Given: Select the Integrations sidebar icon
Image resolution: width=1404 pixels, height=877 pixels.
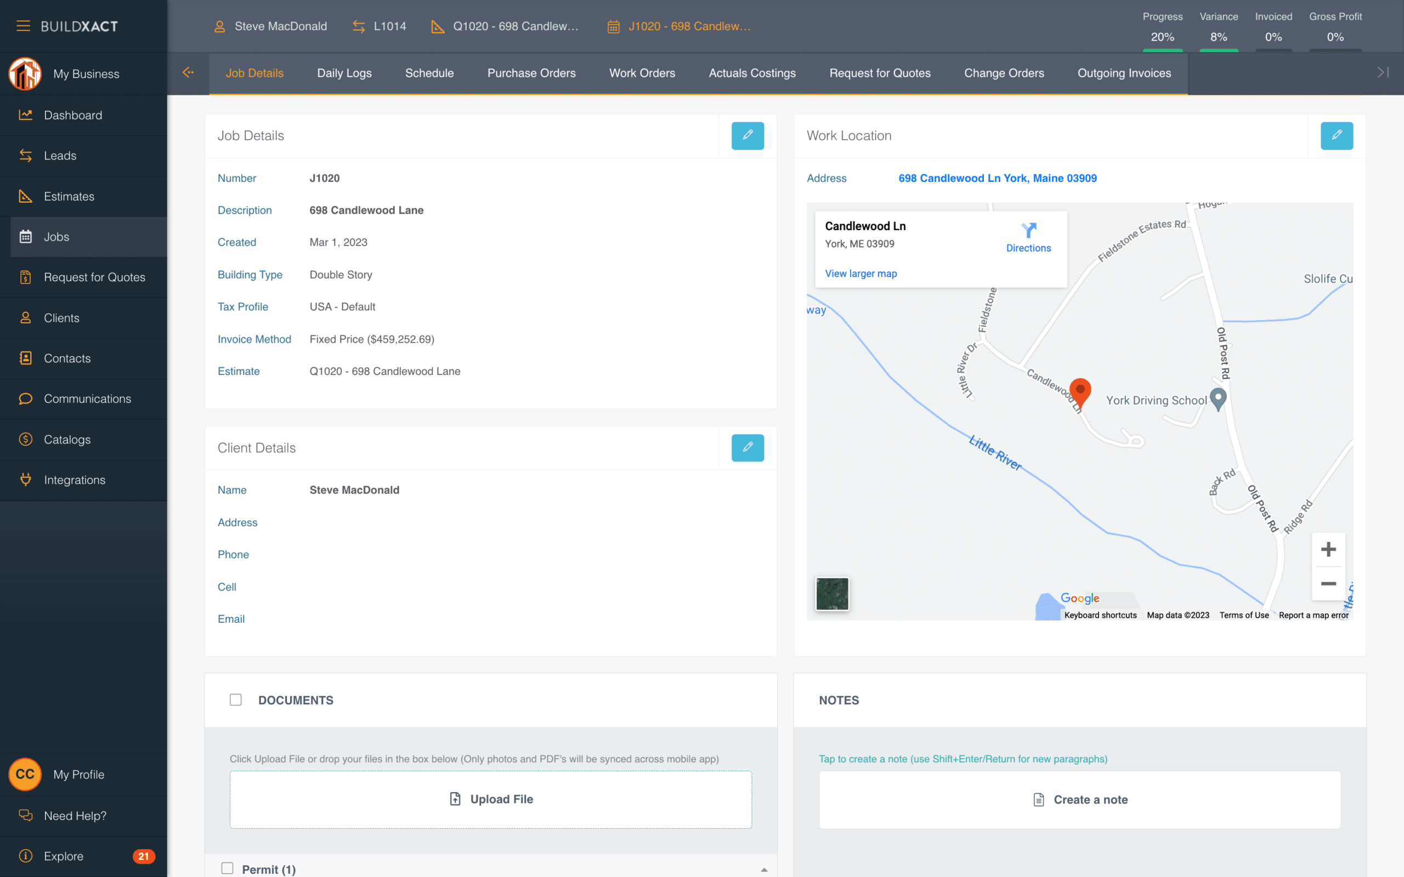Looking at the screenshot, I should [26, 480].
